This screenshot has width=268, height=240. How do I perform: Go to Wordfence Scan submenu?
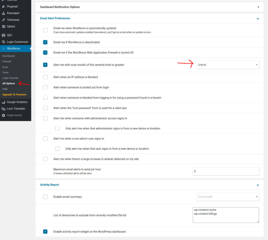coord(5,67)
